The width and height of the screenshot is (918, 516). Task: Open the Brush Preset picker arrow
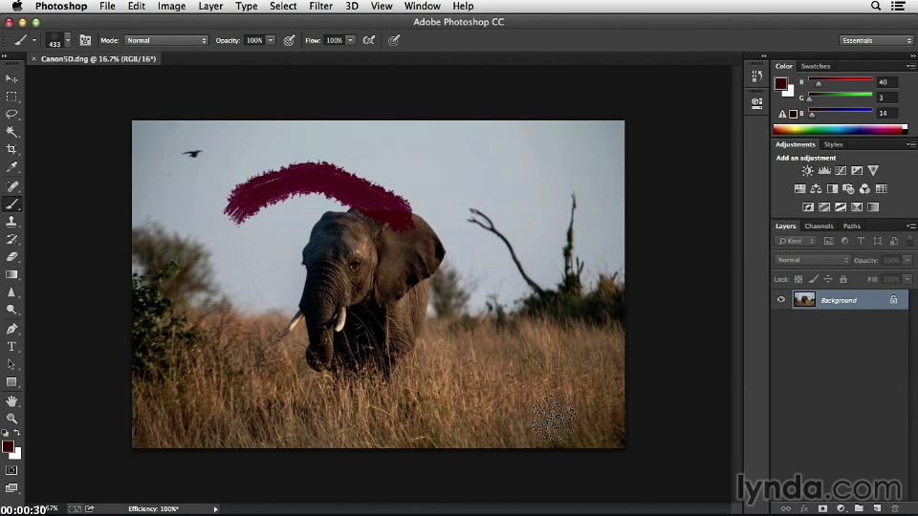point(67,40)
